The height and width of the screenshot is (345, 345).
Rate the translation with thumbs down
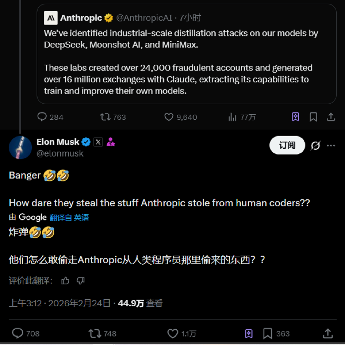tap(80, 281)
